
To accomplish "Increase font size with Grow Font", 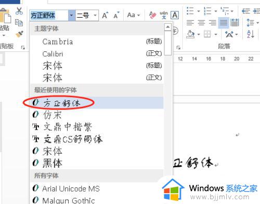I will point(105,16).
